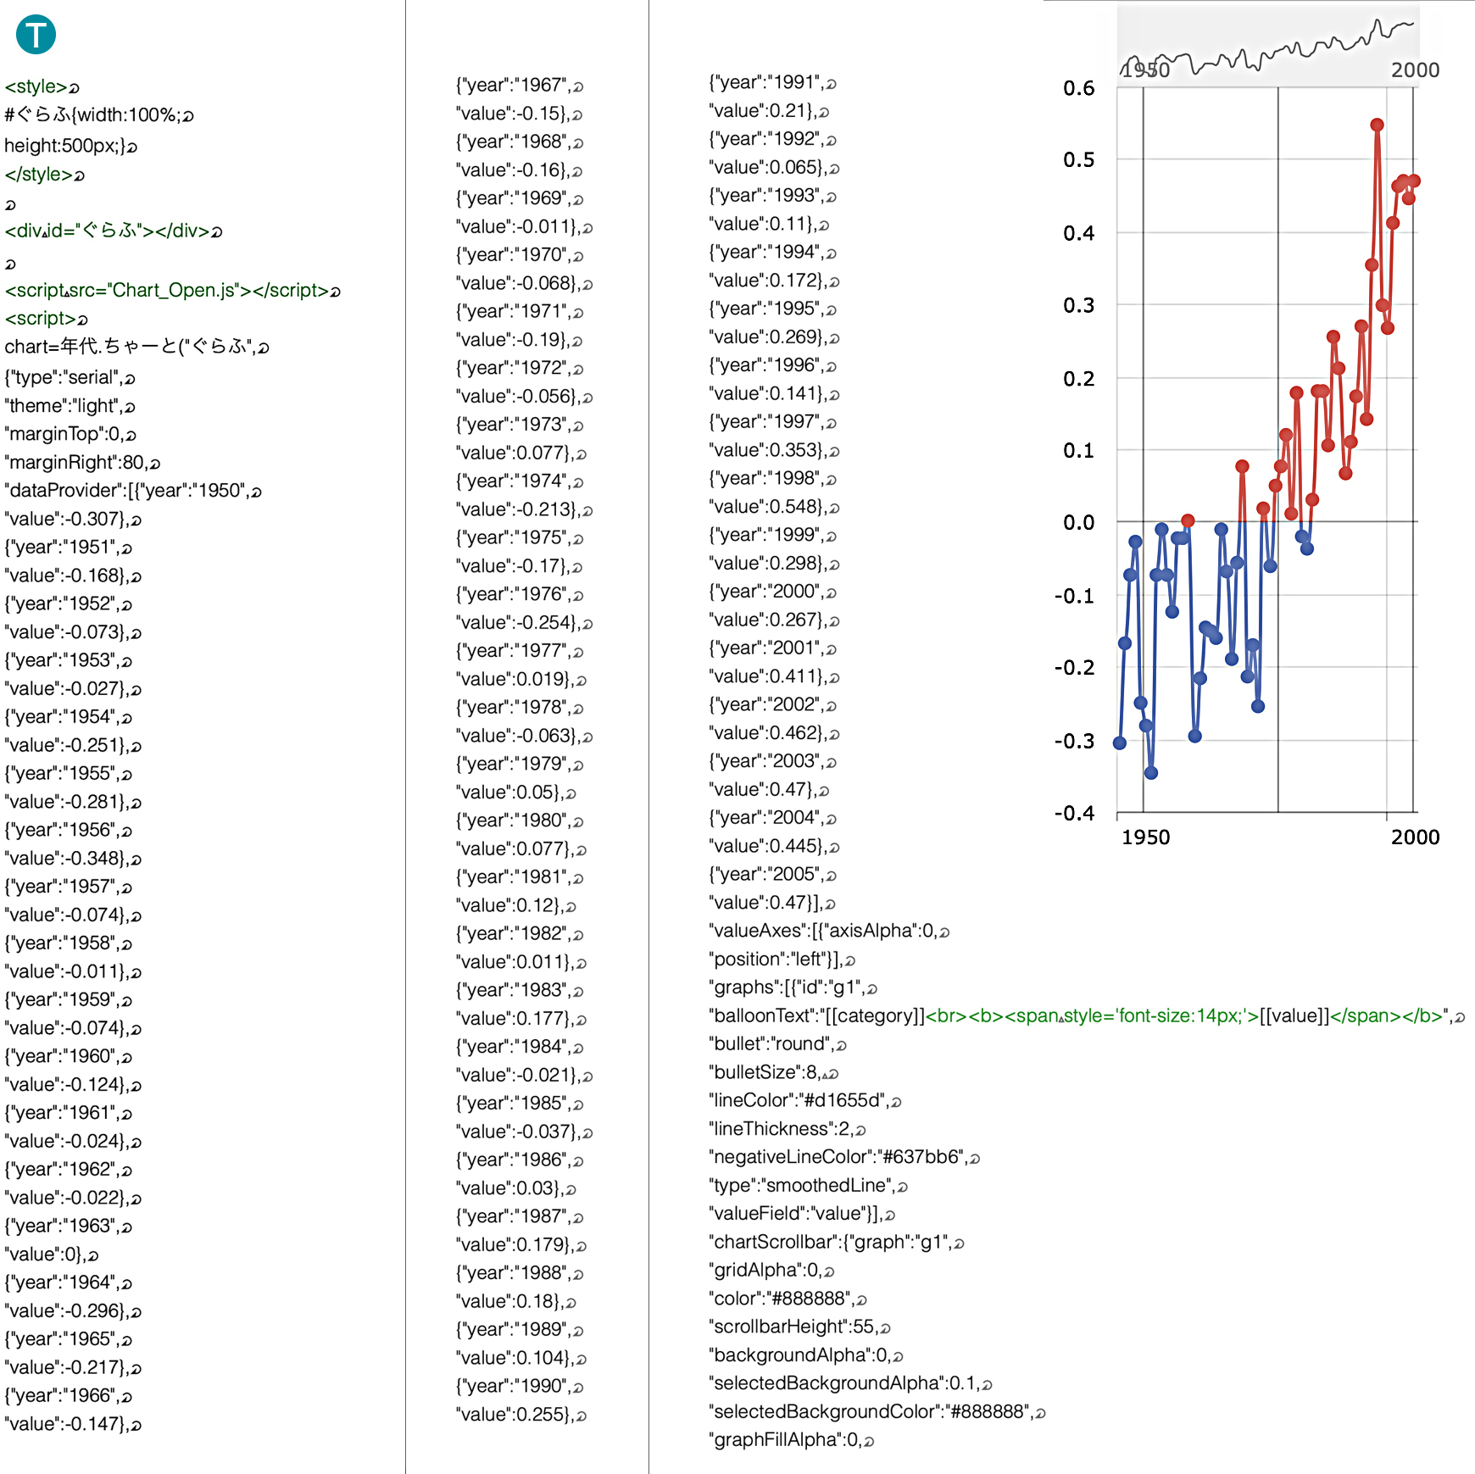Click the closing </style> tag line
The width and height of the screenshot is (1475, 1474).
[45, 175]
